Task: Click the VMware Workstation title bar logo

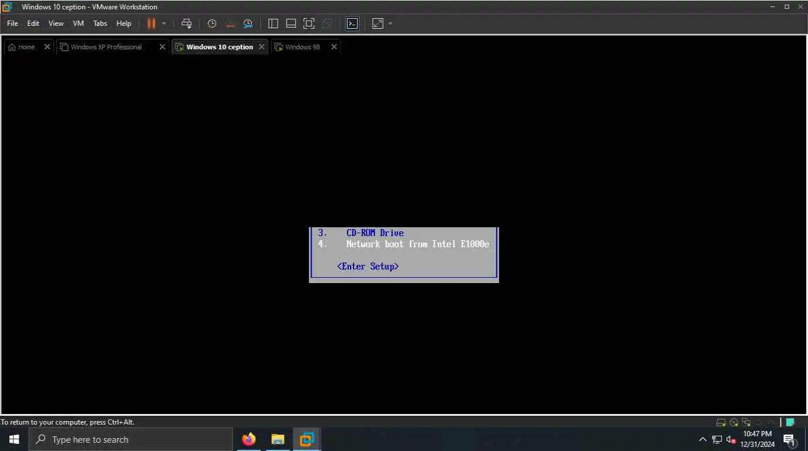Action: (x=7, y=7)
